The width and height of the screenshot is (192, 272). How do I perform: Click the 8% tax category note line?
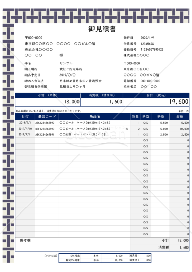[x=49, y=111]
